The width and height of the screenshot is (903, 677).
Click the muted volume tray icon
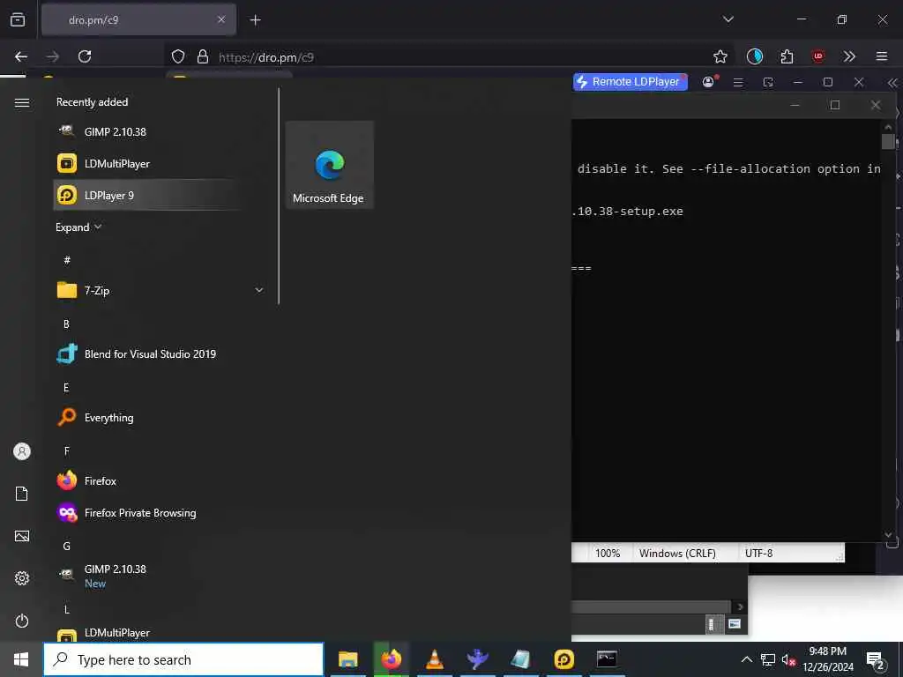788,659
